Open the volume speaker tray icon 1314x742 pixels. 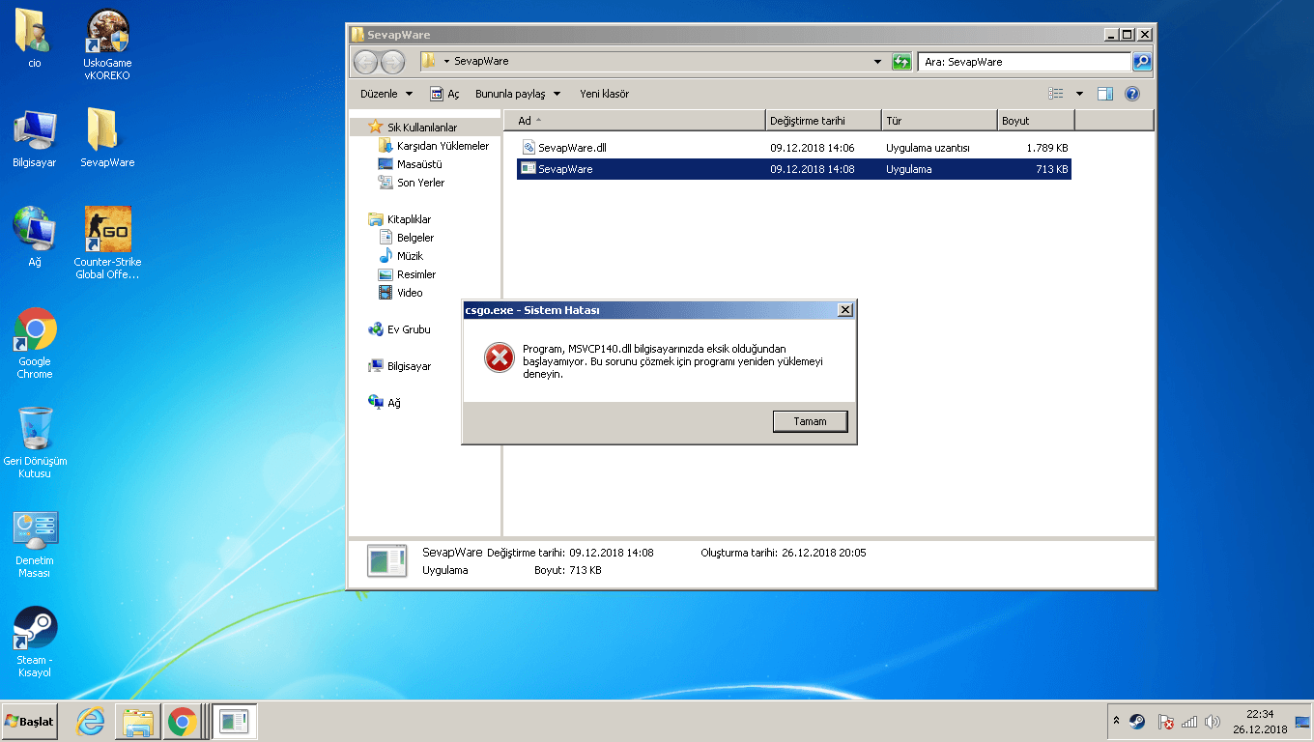1213,722
